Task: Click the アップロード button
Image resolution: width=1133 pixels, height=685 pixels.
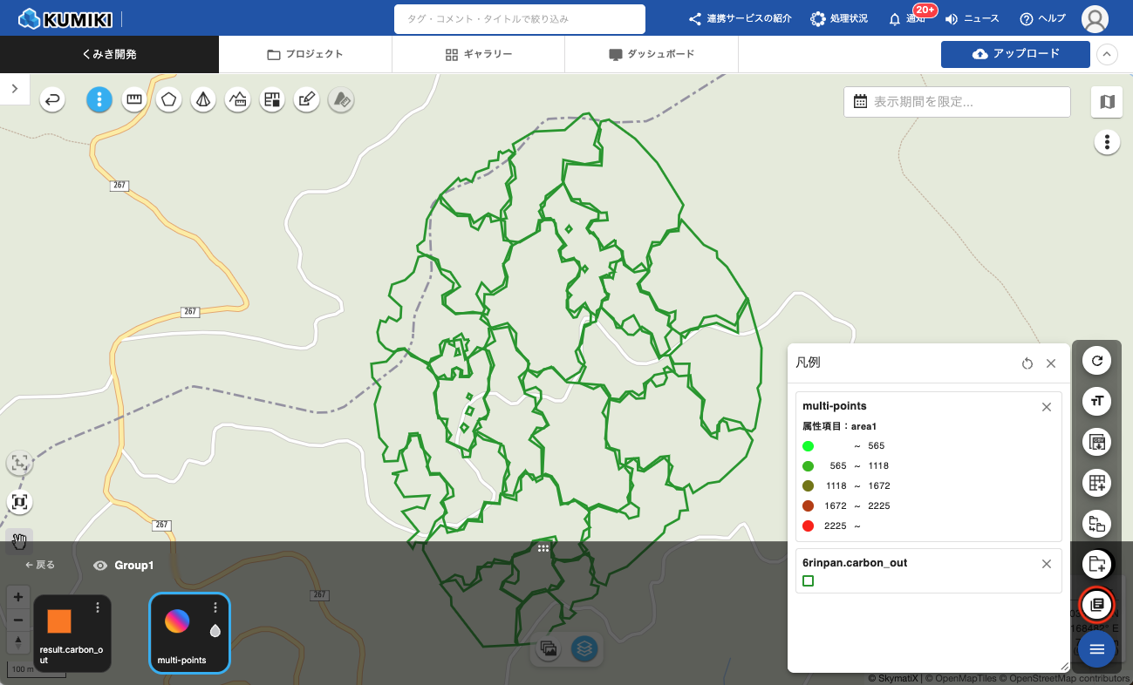Action: coord(1015,54)
